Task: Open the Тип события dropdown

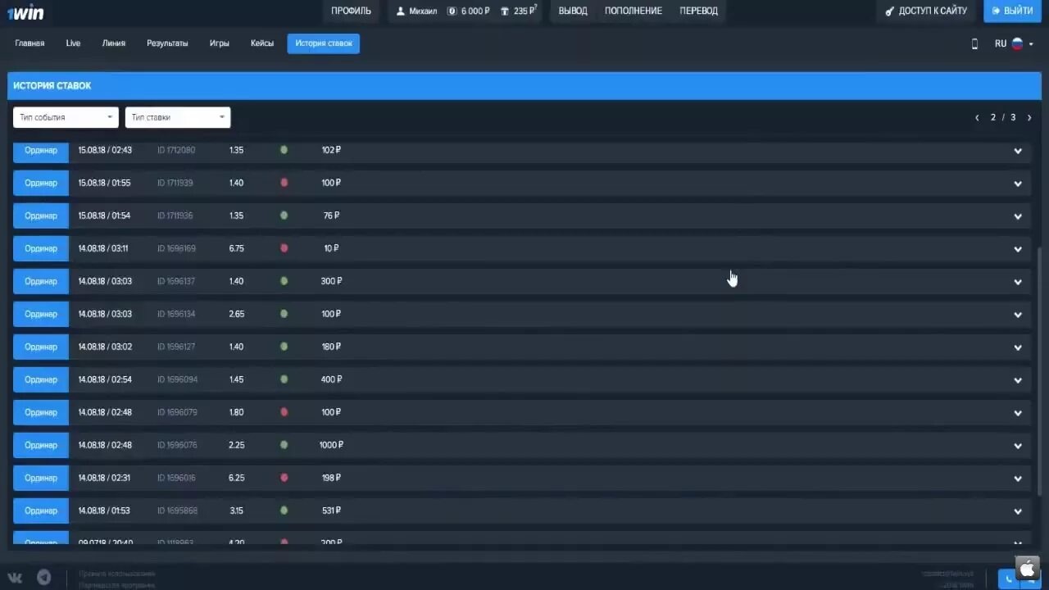Action: click(66, 117)
